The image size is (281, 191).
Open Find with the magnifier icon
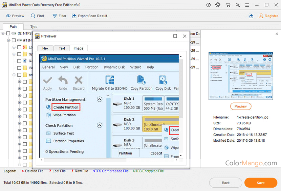tap(33, 16)
